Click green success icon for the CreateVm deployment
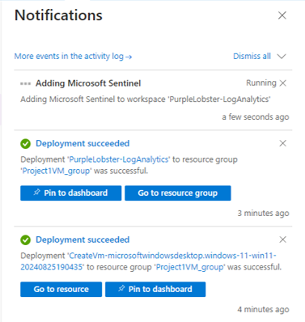The height and width of the screenshot is (322, 305). (x=25, y=240)
